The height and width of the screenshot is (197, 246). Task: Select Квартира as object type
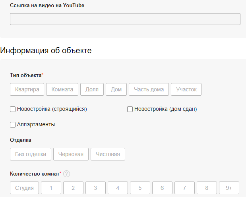27,89
